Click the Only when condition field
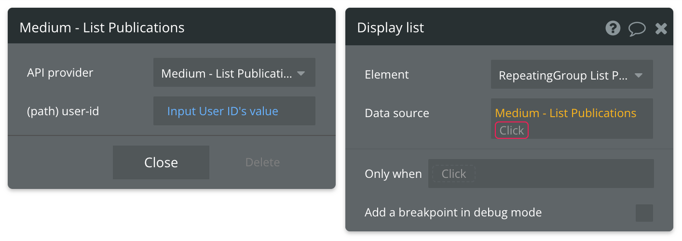The height and width of the screenshot is (241, 682). (x=541, y=174)
